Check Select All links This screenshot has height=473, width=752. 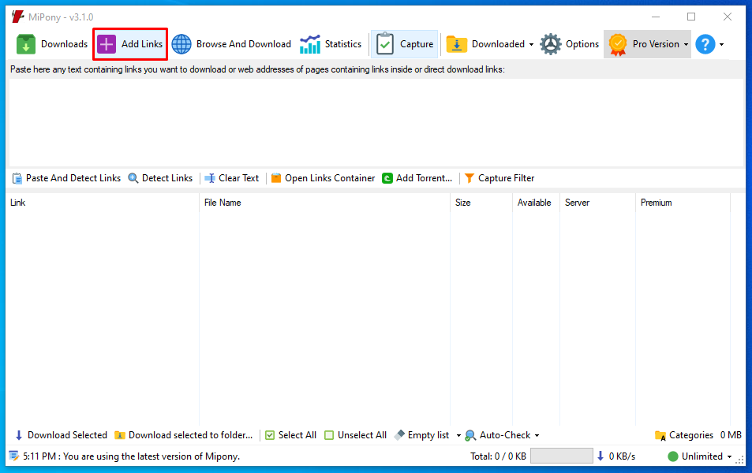click(290, 435)
